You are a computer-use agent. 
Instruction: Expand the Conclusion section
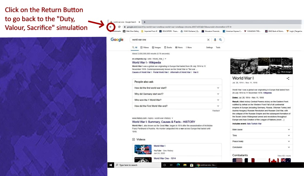click(261, 147)
